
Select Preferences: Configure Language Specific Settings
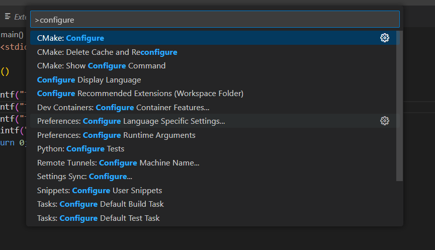pos(215,121)
